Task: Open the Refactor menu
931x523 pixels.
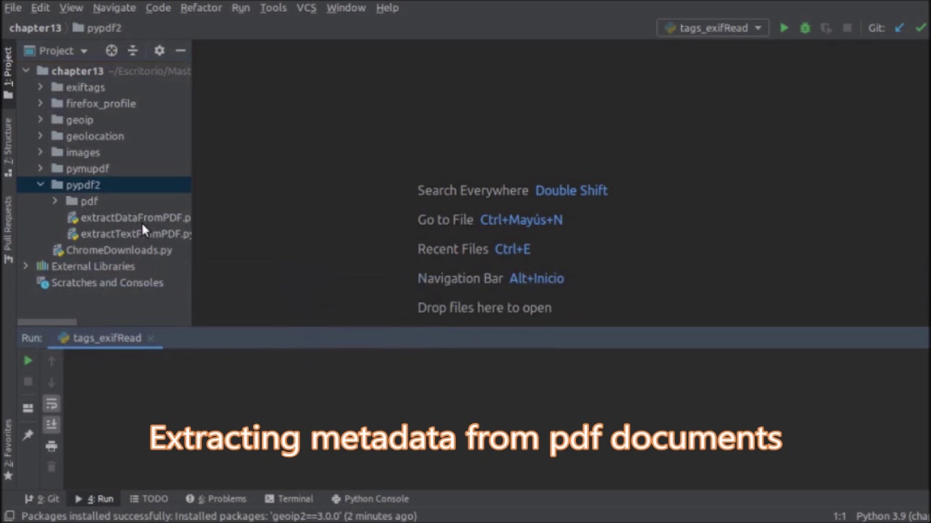Action: point(201,7)
